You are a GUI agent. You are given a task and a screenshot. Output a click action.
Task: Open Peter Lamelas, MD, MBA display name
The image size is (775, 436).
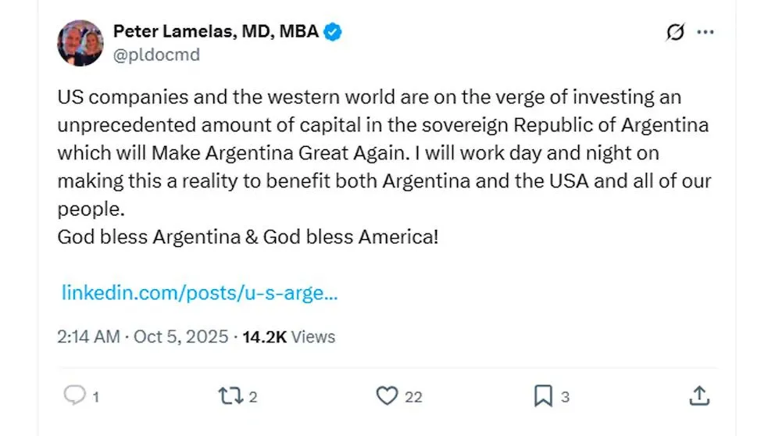click(216, 32)
